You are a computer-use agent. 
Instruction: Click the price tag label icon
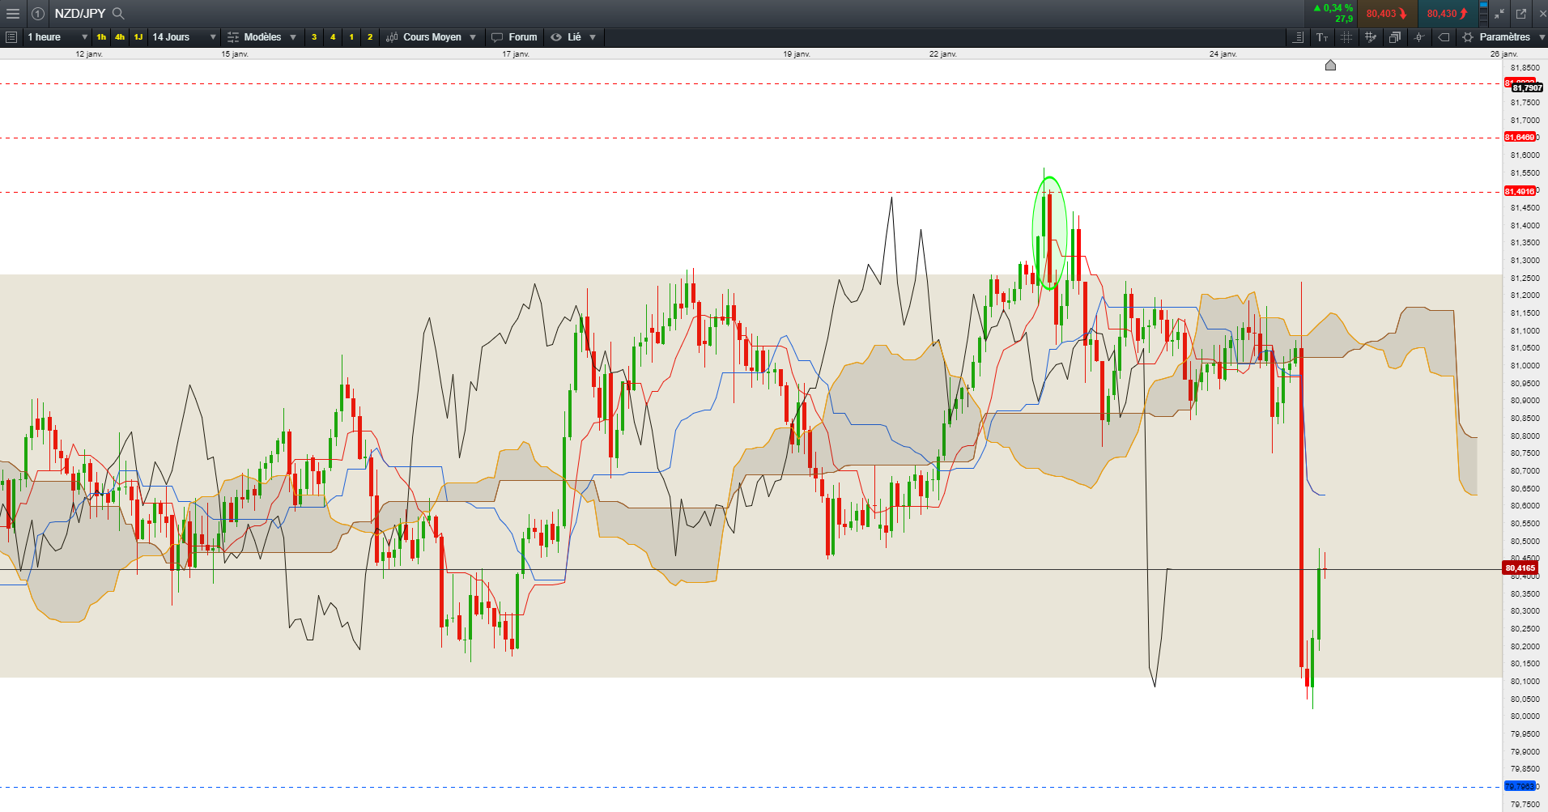(x=1444, y=37)
